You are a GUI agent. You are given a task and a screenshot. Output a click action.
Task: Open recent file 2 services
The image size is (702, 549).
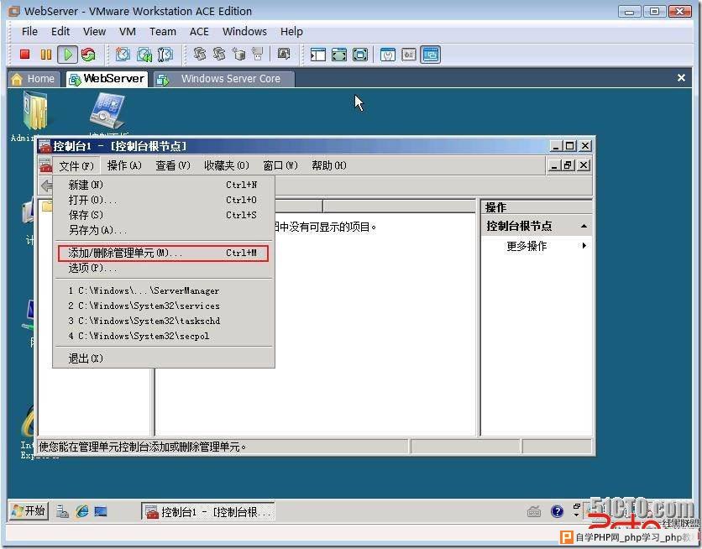[163, 306]
